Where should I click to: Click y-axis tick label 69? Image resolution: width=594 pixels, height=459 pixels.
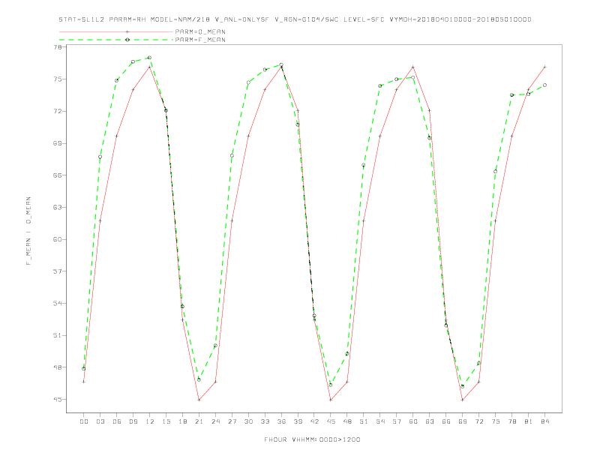[x=57, y=143]
